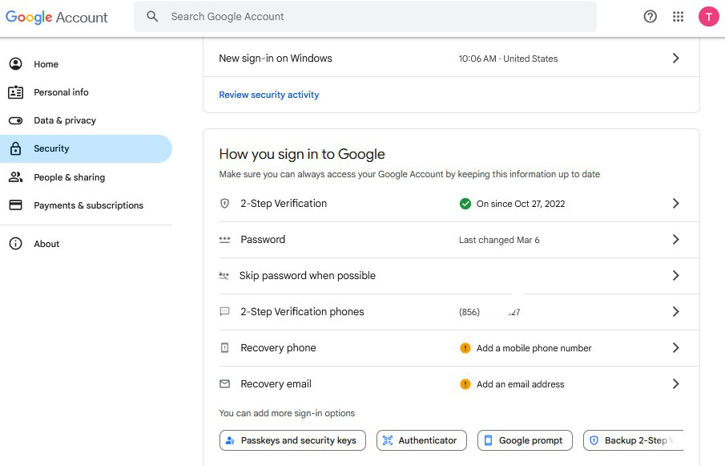Click the Payments card icon in sidebar

pyautogui.click(x=15, y=205)
